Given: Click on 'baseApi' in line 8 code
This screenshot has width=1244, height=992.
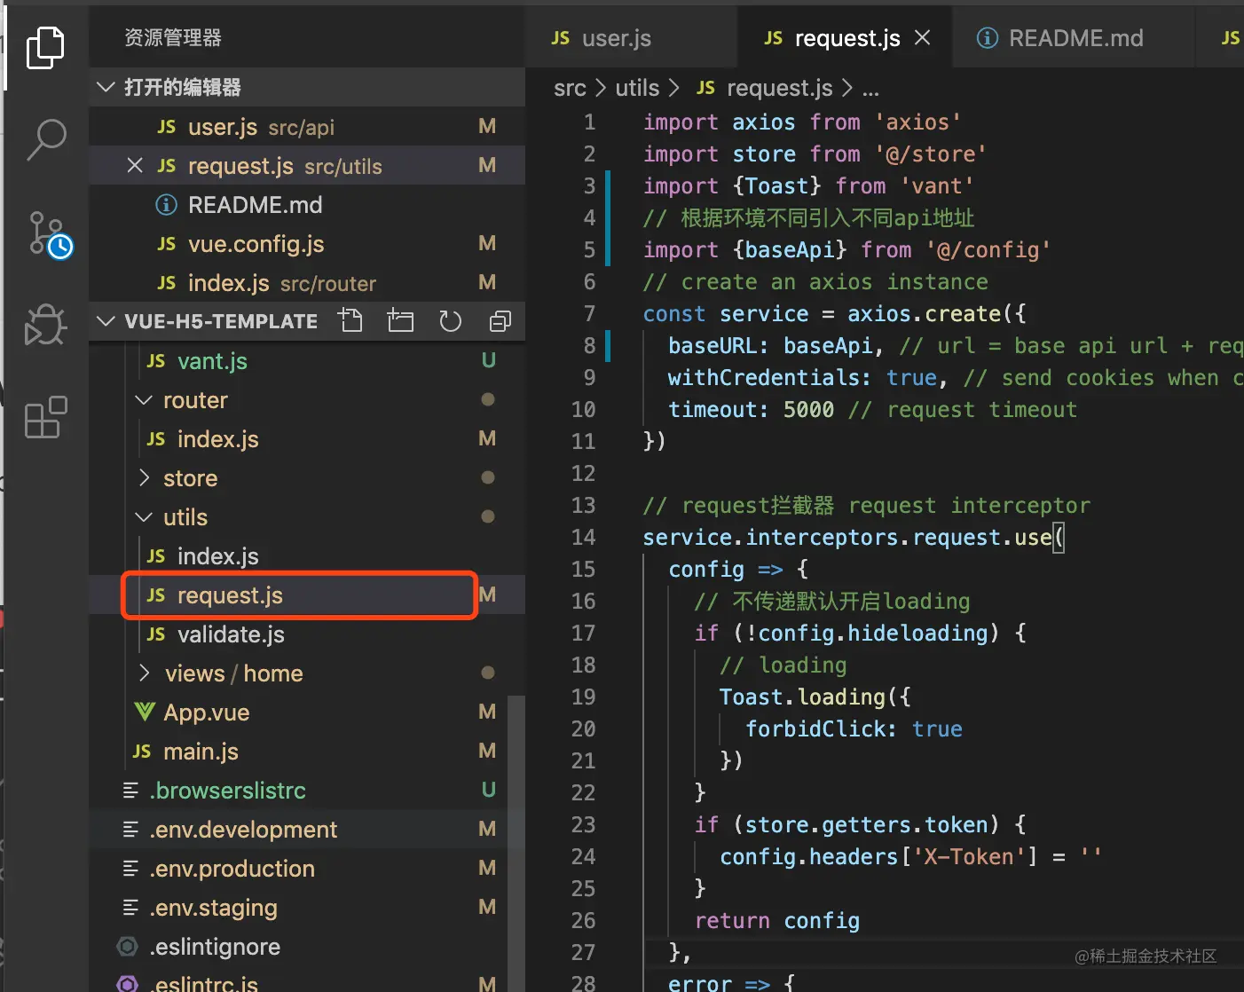Looking at the screenshot, I should tap(828, 345).
